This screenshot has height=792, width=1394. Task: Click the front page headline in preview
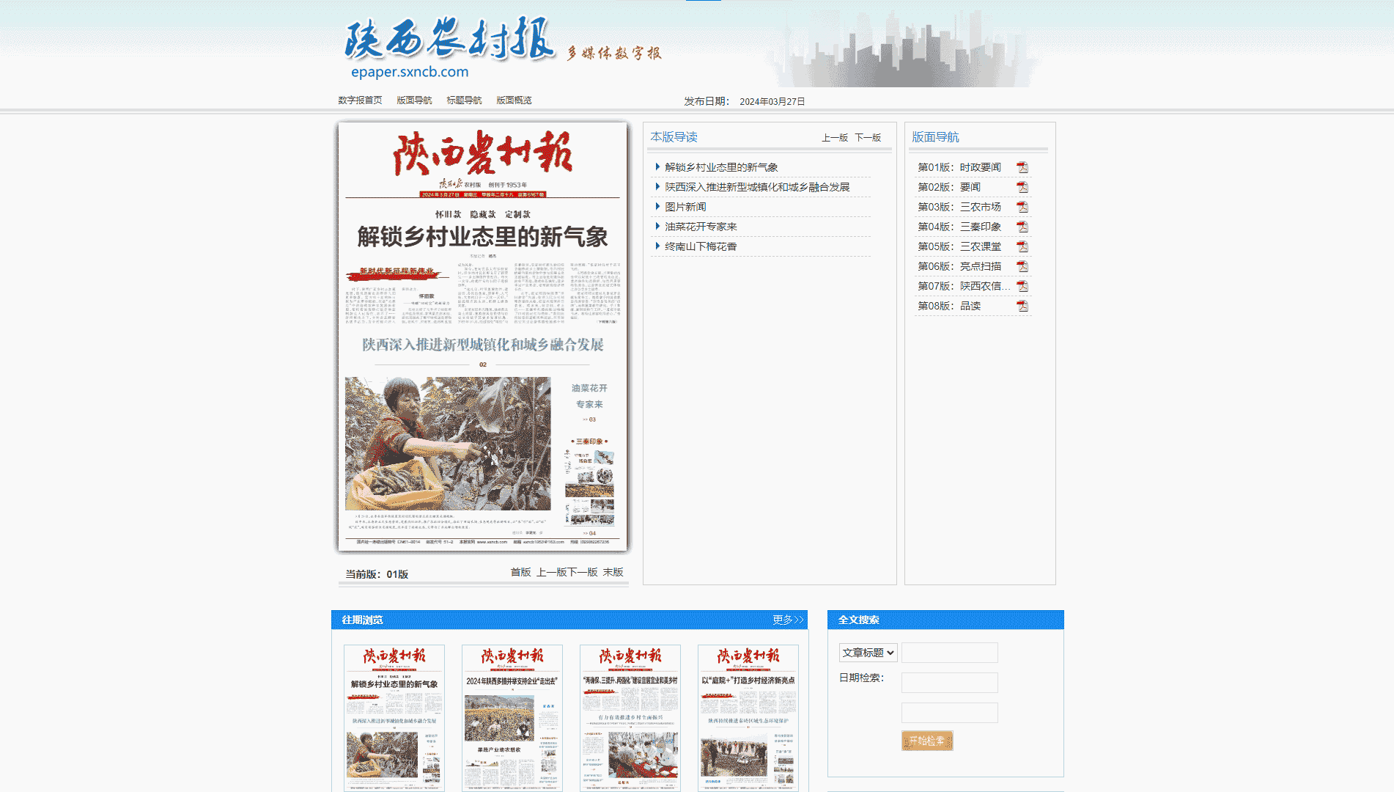(x=482, y=237)
